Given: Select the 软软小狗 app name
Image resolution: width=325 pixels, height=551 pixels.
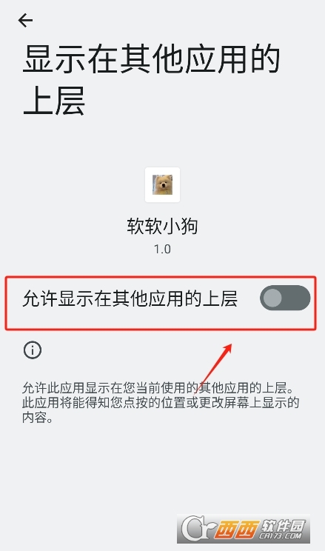Looking at the screenshot, I should click(x=162, y=226).
